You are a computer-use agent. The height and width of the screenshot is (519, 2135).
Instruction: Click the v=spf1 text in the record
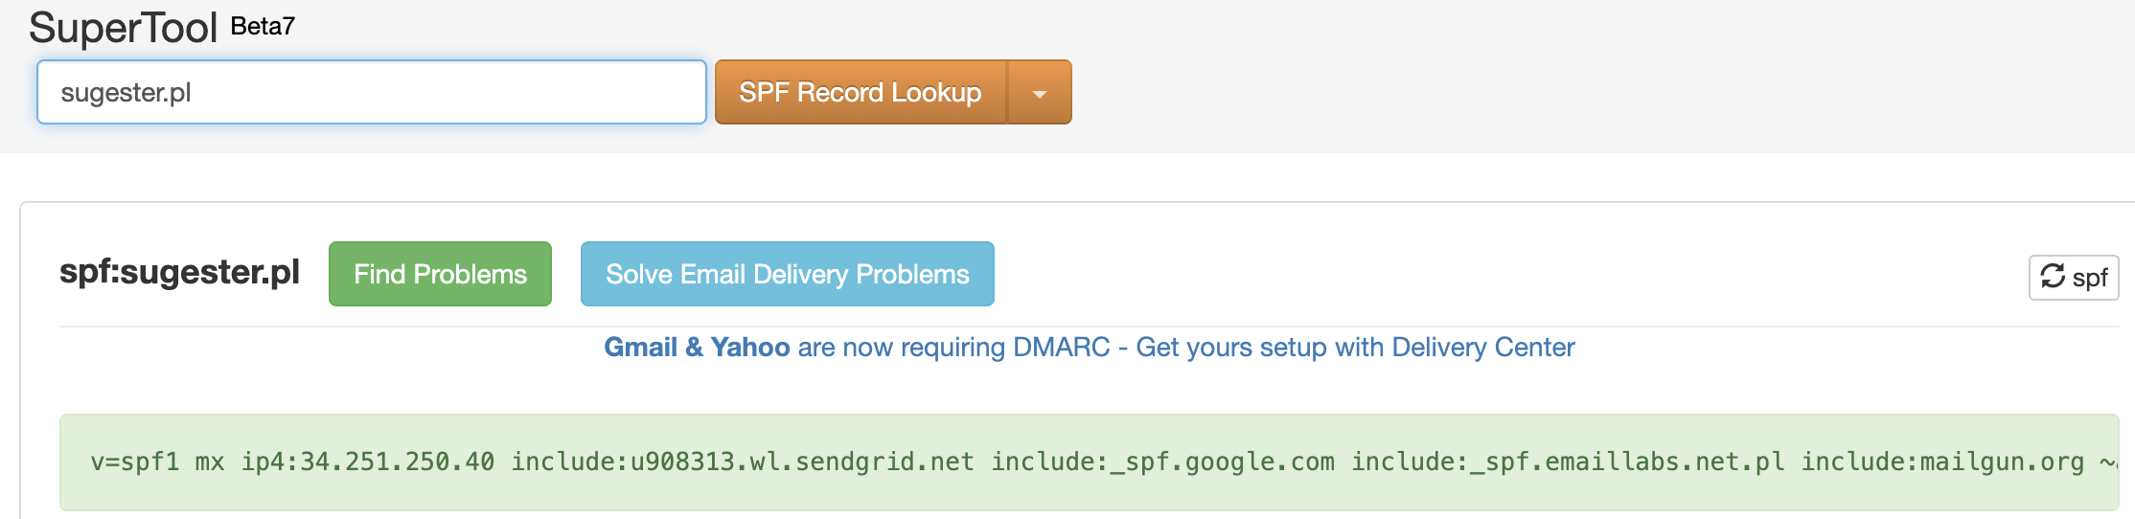tap(134, 463)
